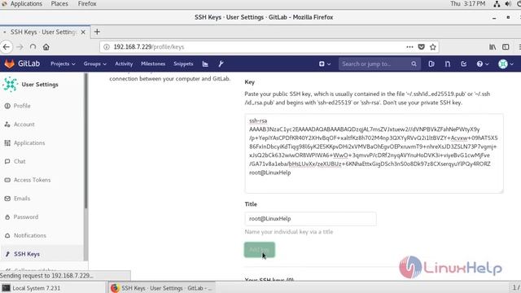Open the Places menu in the top panel
This screenshot has height=293, width=521.
pyautogui.click(x=59, y=3)
